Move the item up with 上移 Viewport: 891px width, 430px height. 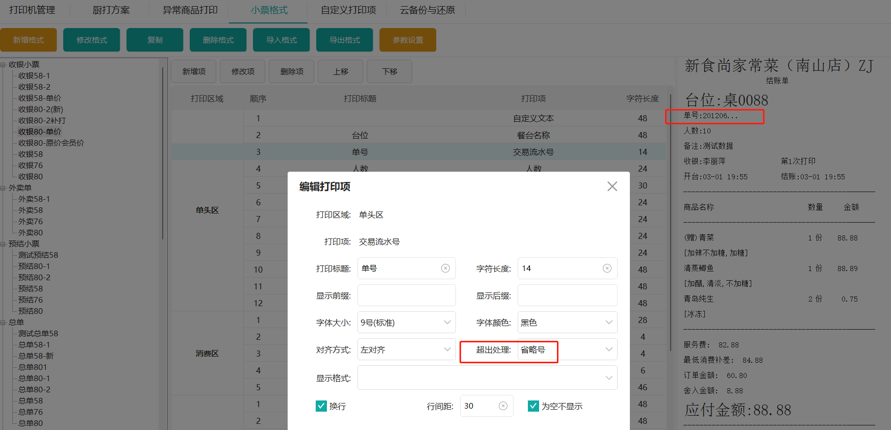pos(341,71)
